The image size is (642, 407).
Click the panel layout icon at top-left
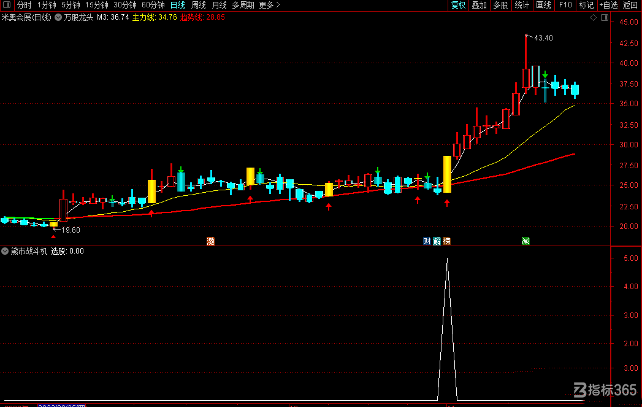tap(7, 5)
